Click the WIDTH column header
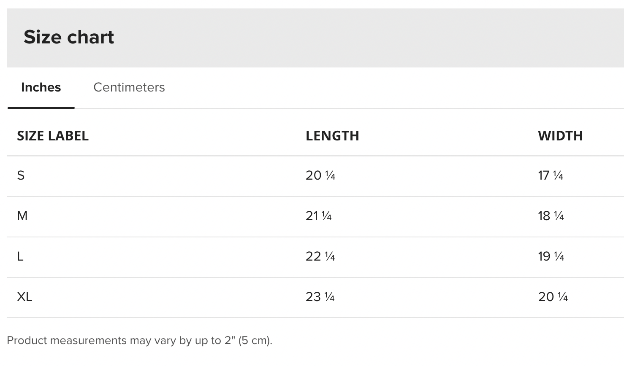The width and height of the screenshot is (624, 366). [x=560, y=136]
